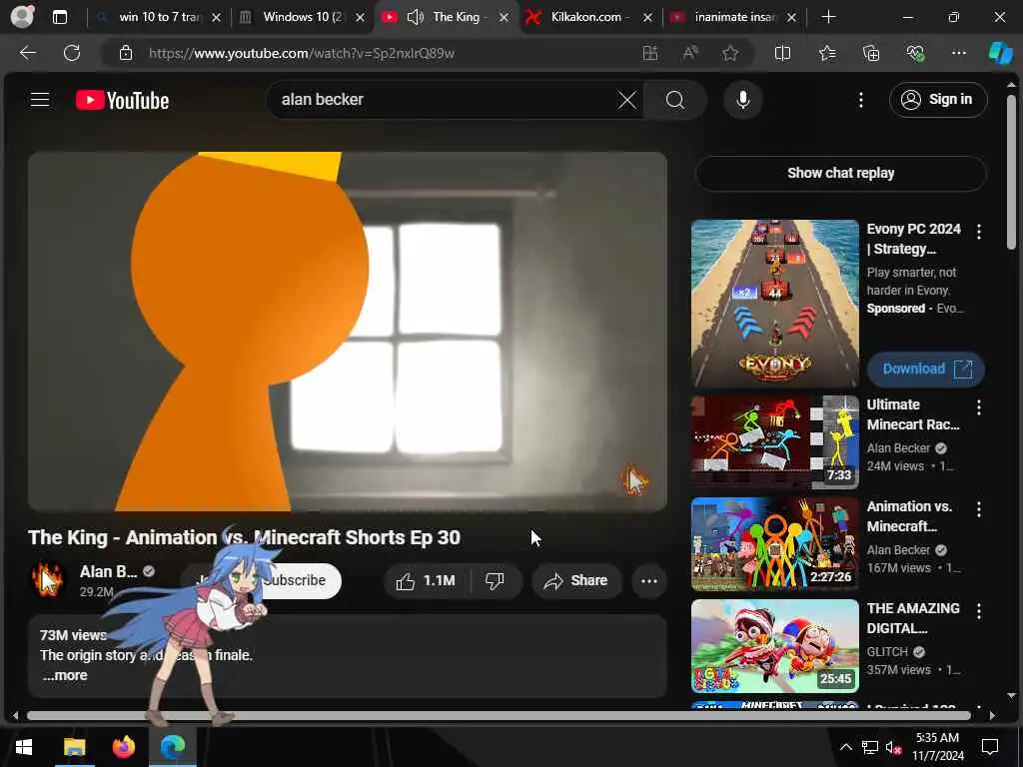The image size is (1023, 767).
Task: Open the app available icon in address bar
Action: tap(649, 53)
